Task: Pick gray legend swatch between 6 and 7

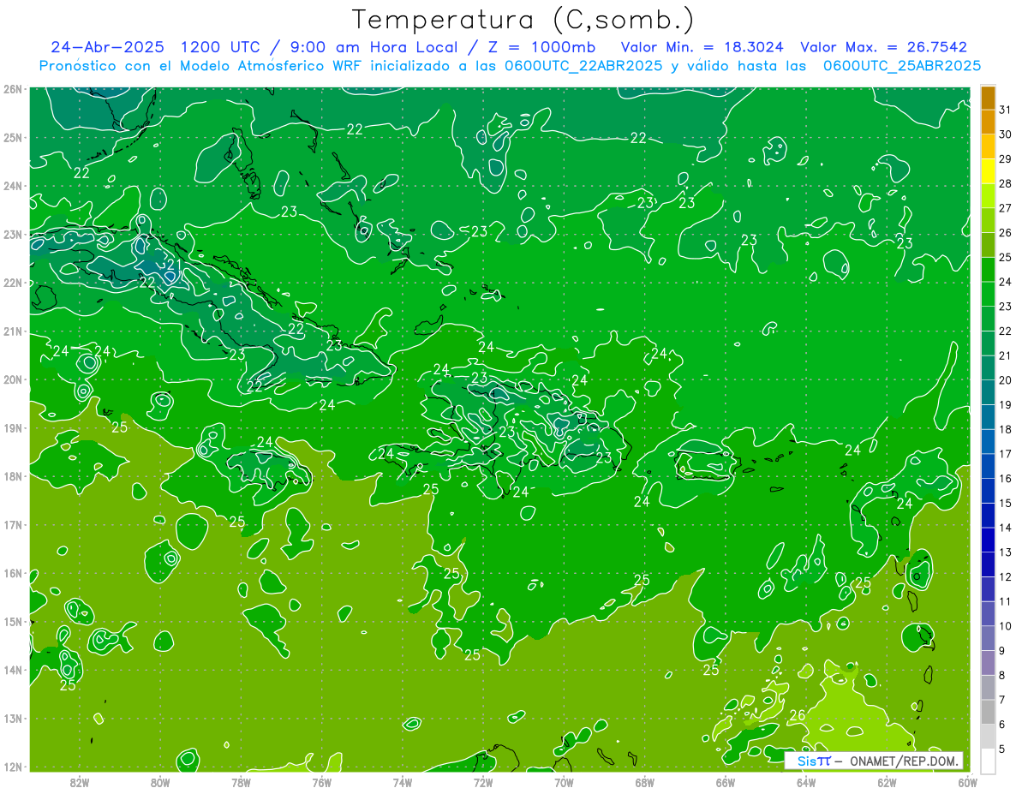Action: point(987,712)
